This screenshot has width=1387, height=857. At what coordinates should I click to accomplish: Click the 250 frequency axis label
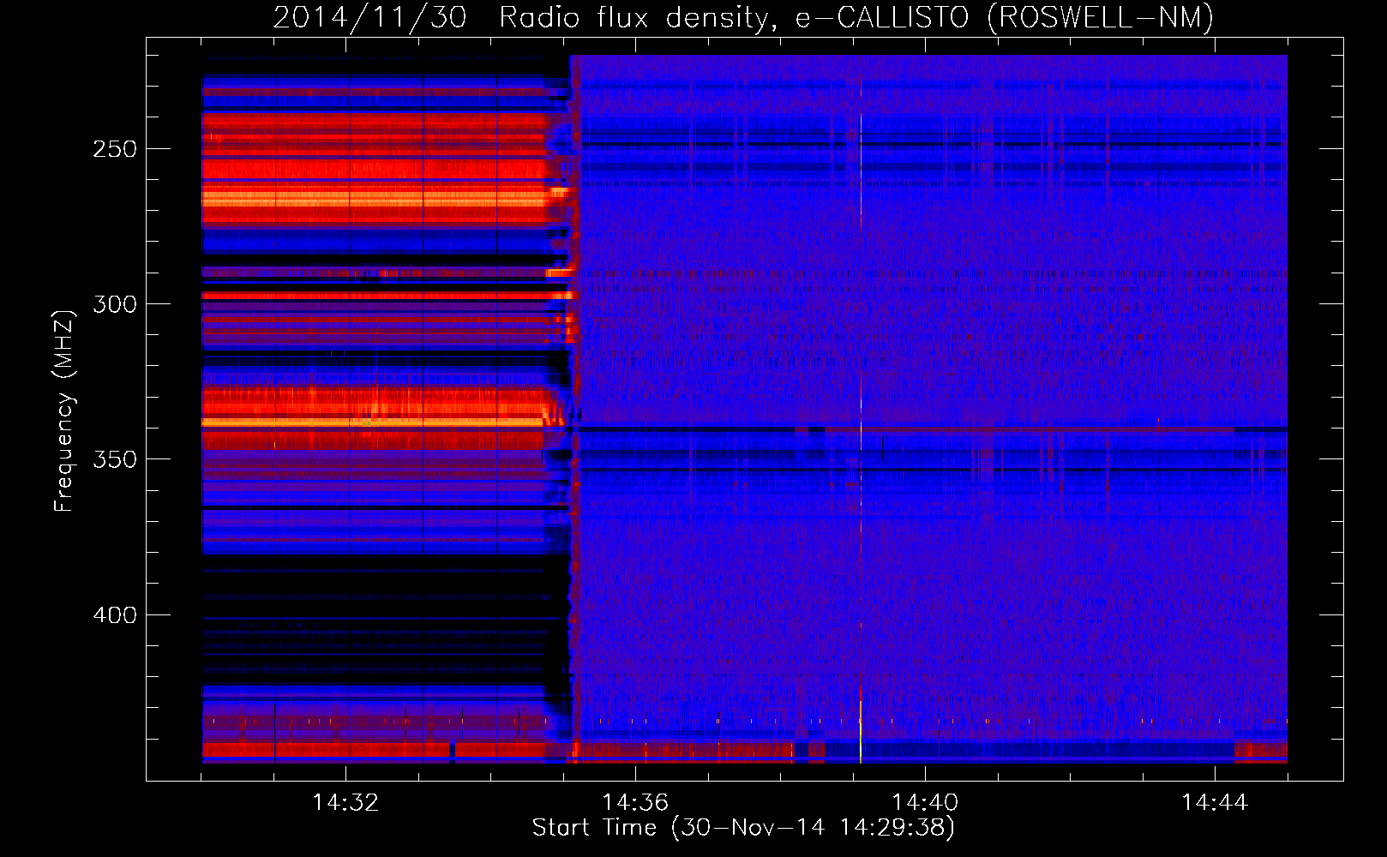pyautogui.click(x=115, y=149)
